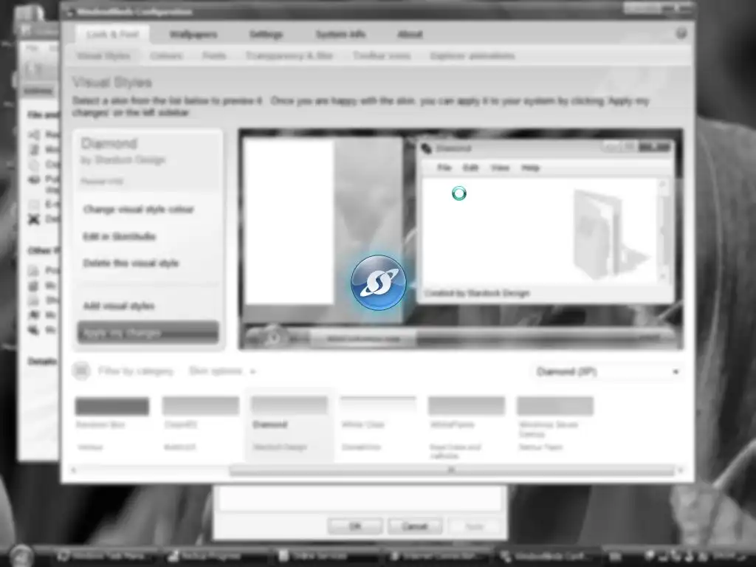Click Cancel in the background dialog
Screen dimensions: 756x567
(x=415, y=526)
